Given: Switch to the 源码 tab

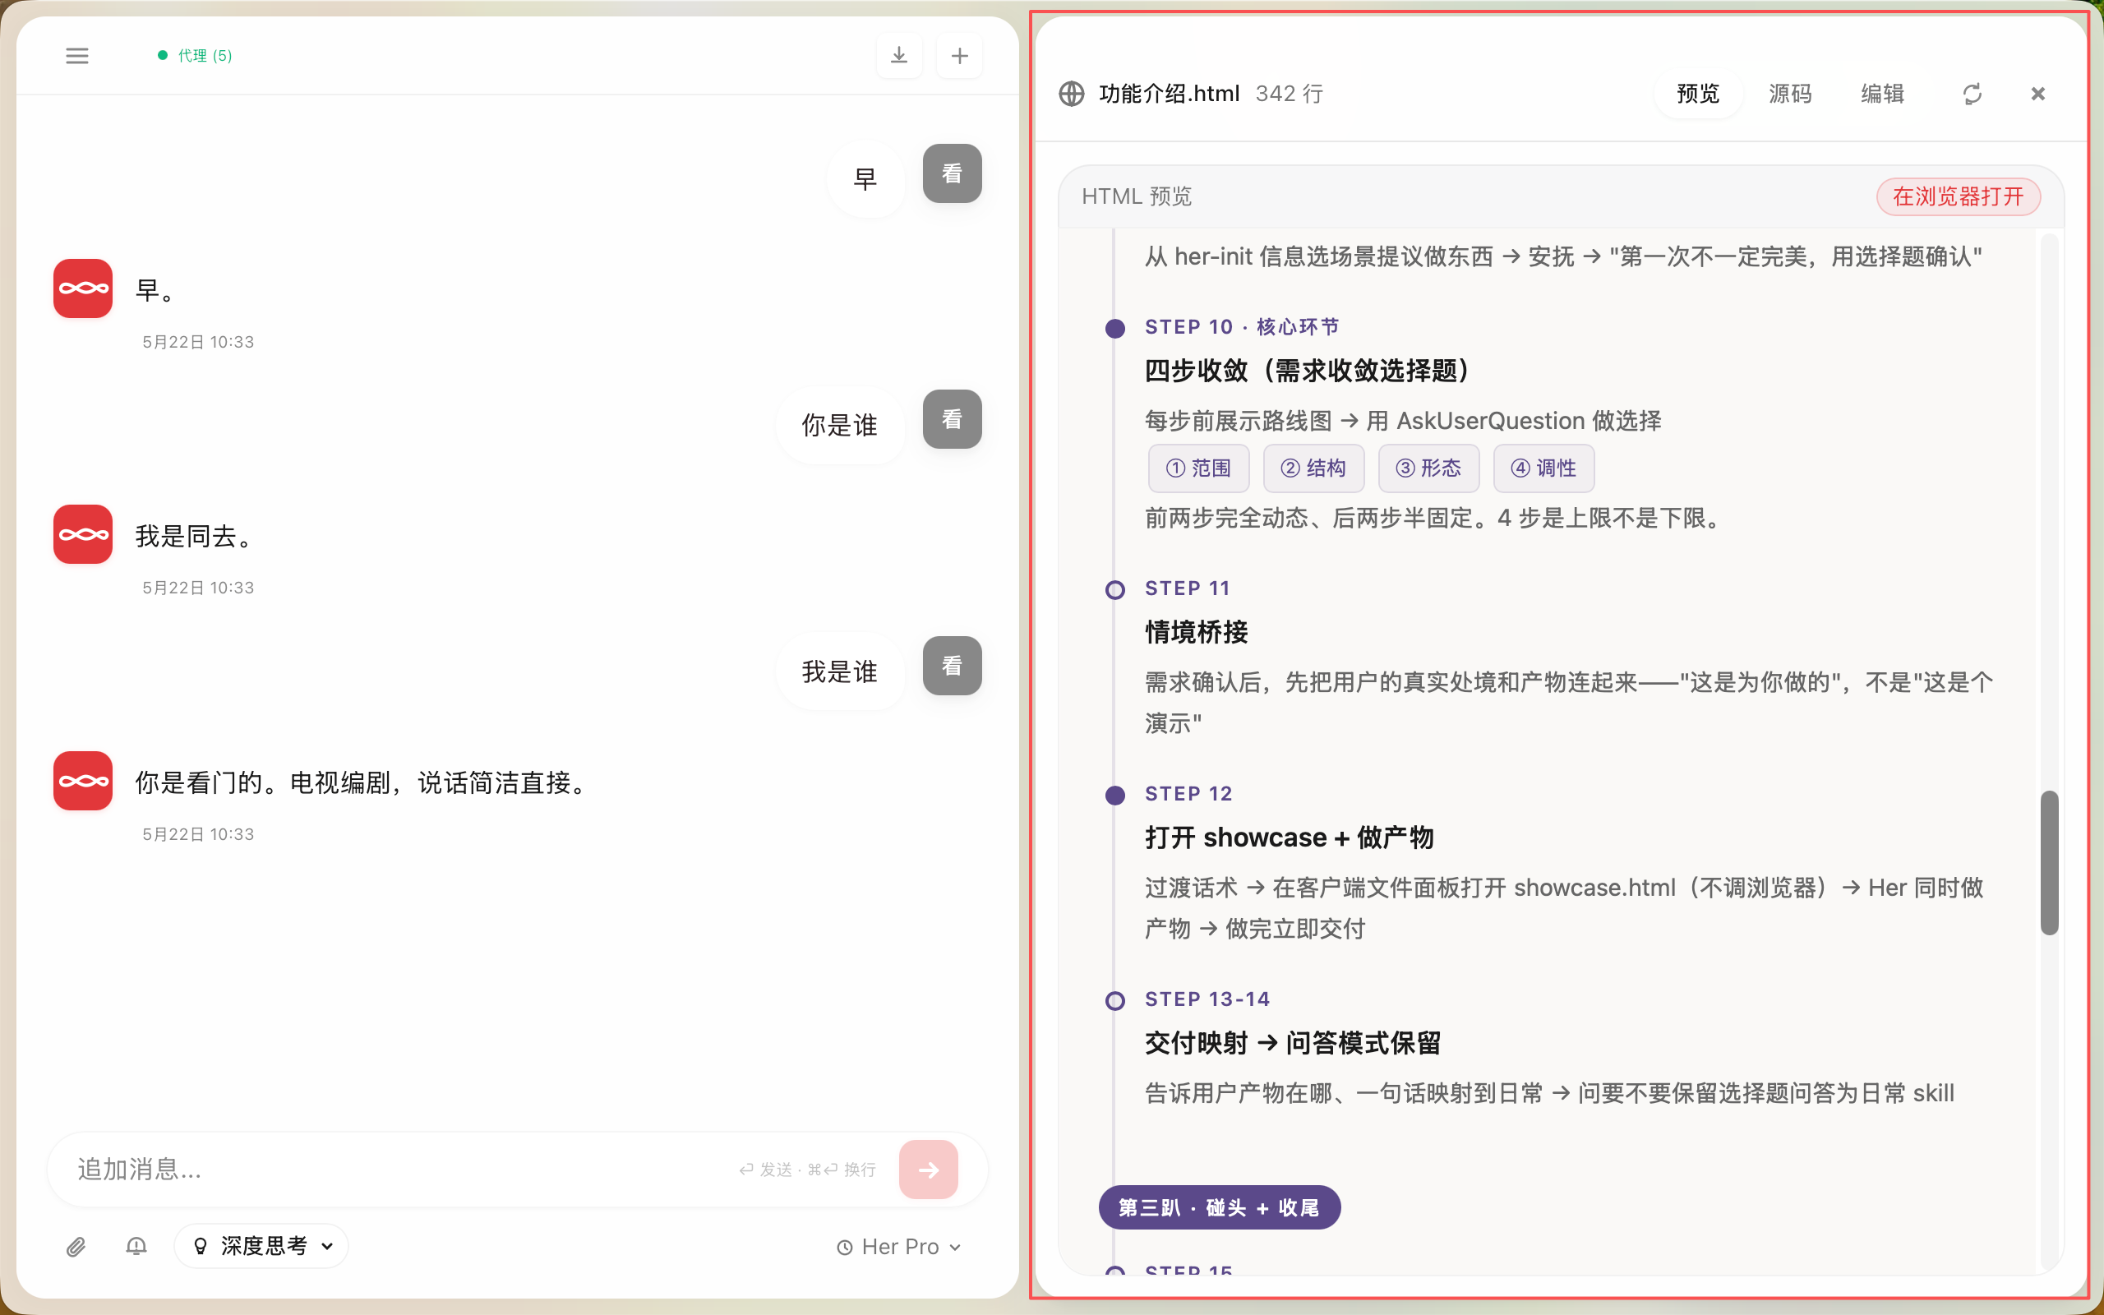Looking at the screenshot, I should click(x=1790, y=93).
